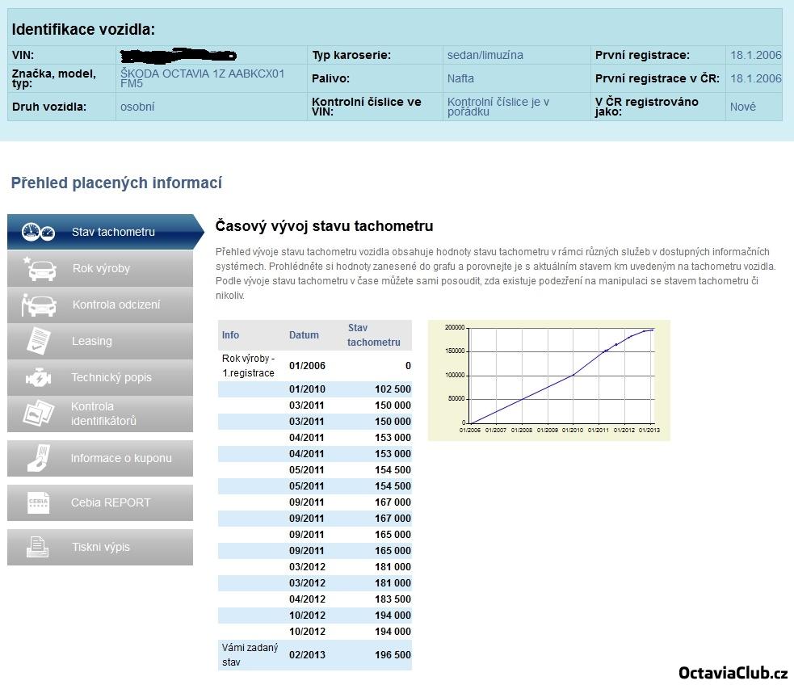Click the car with star icon
The width and height of the screenshot is (794, 685).
click(x=40, y=268)
